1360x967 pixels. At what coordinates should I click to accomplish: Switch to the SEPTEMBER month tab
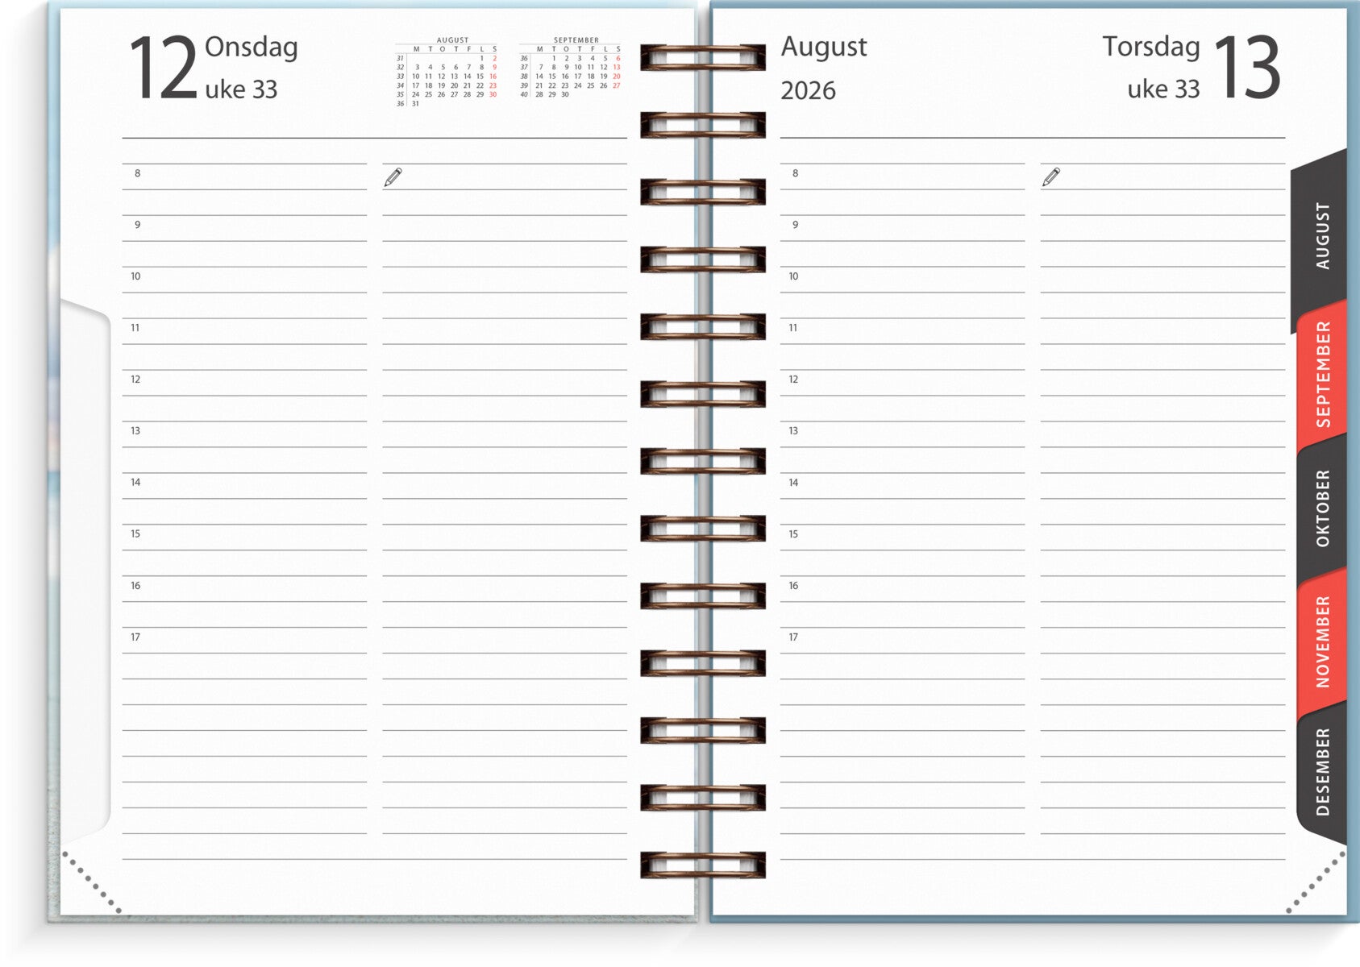[x=1323, y=374]
